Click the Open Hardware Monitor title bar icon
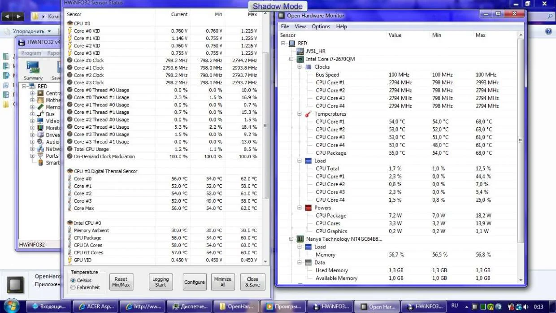The width and height of the screenshot is (556, 313). (x=282, y=15)
